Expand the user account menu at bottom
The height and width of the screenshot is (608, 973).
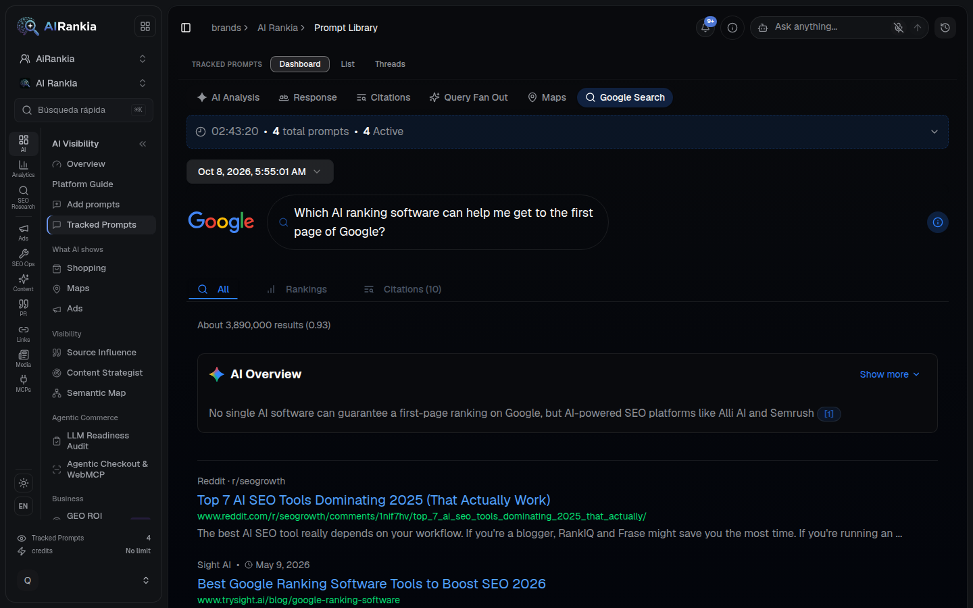(84, 580)
